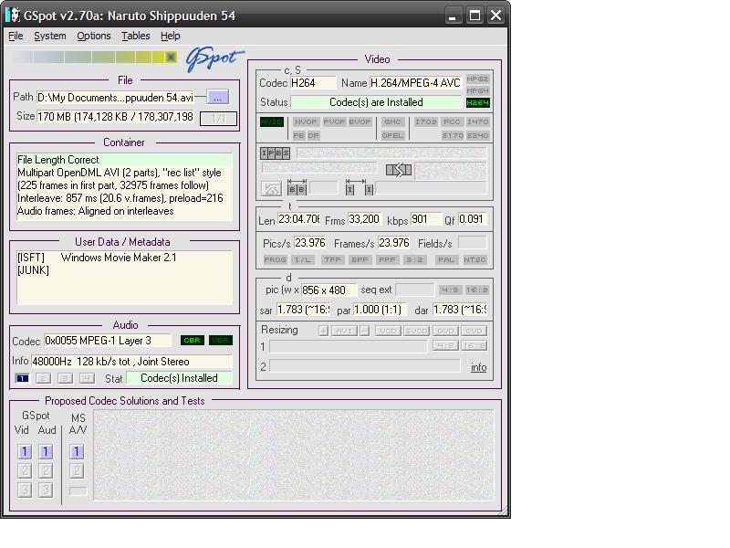
Task: Click the FCC colorimetry indicator
Action: pos(452,121)
